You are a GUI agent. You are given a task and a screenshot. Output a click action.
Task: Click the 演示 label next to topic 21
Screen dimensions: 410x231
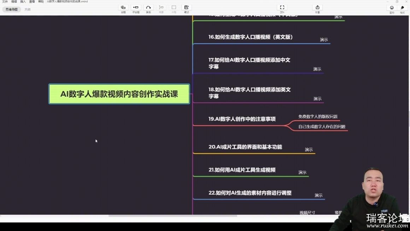tap(303, 172)
